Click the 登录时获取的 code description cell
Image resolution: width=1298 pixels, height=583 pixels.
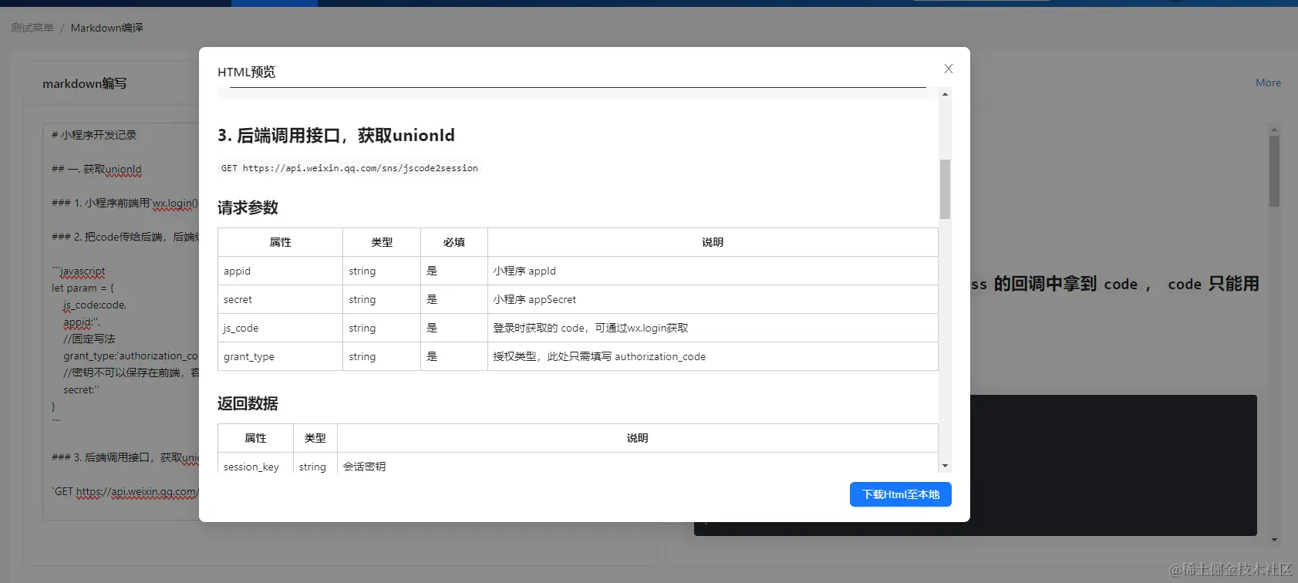tap(713, 328)
